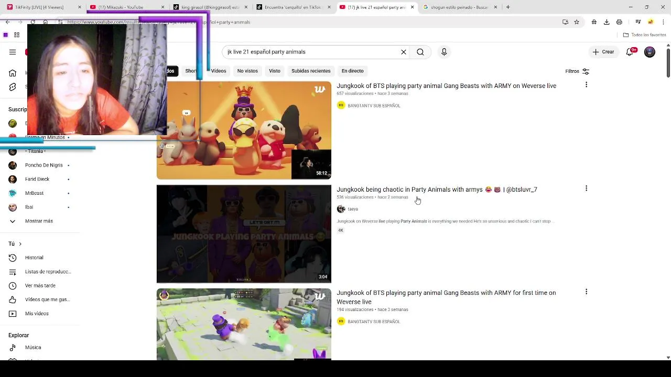671x377 pixels.
Task: Switch to shogun estilo peinado Google tab
Action: [460, 7]
